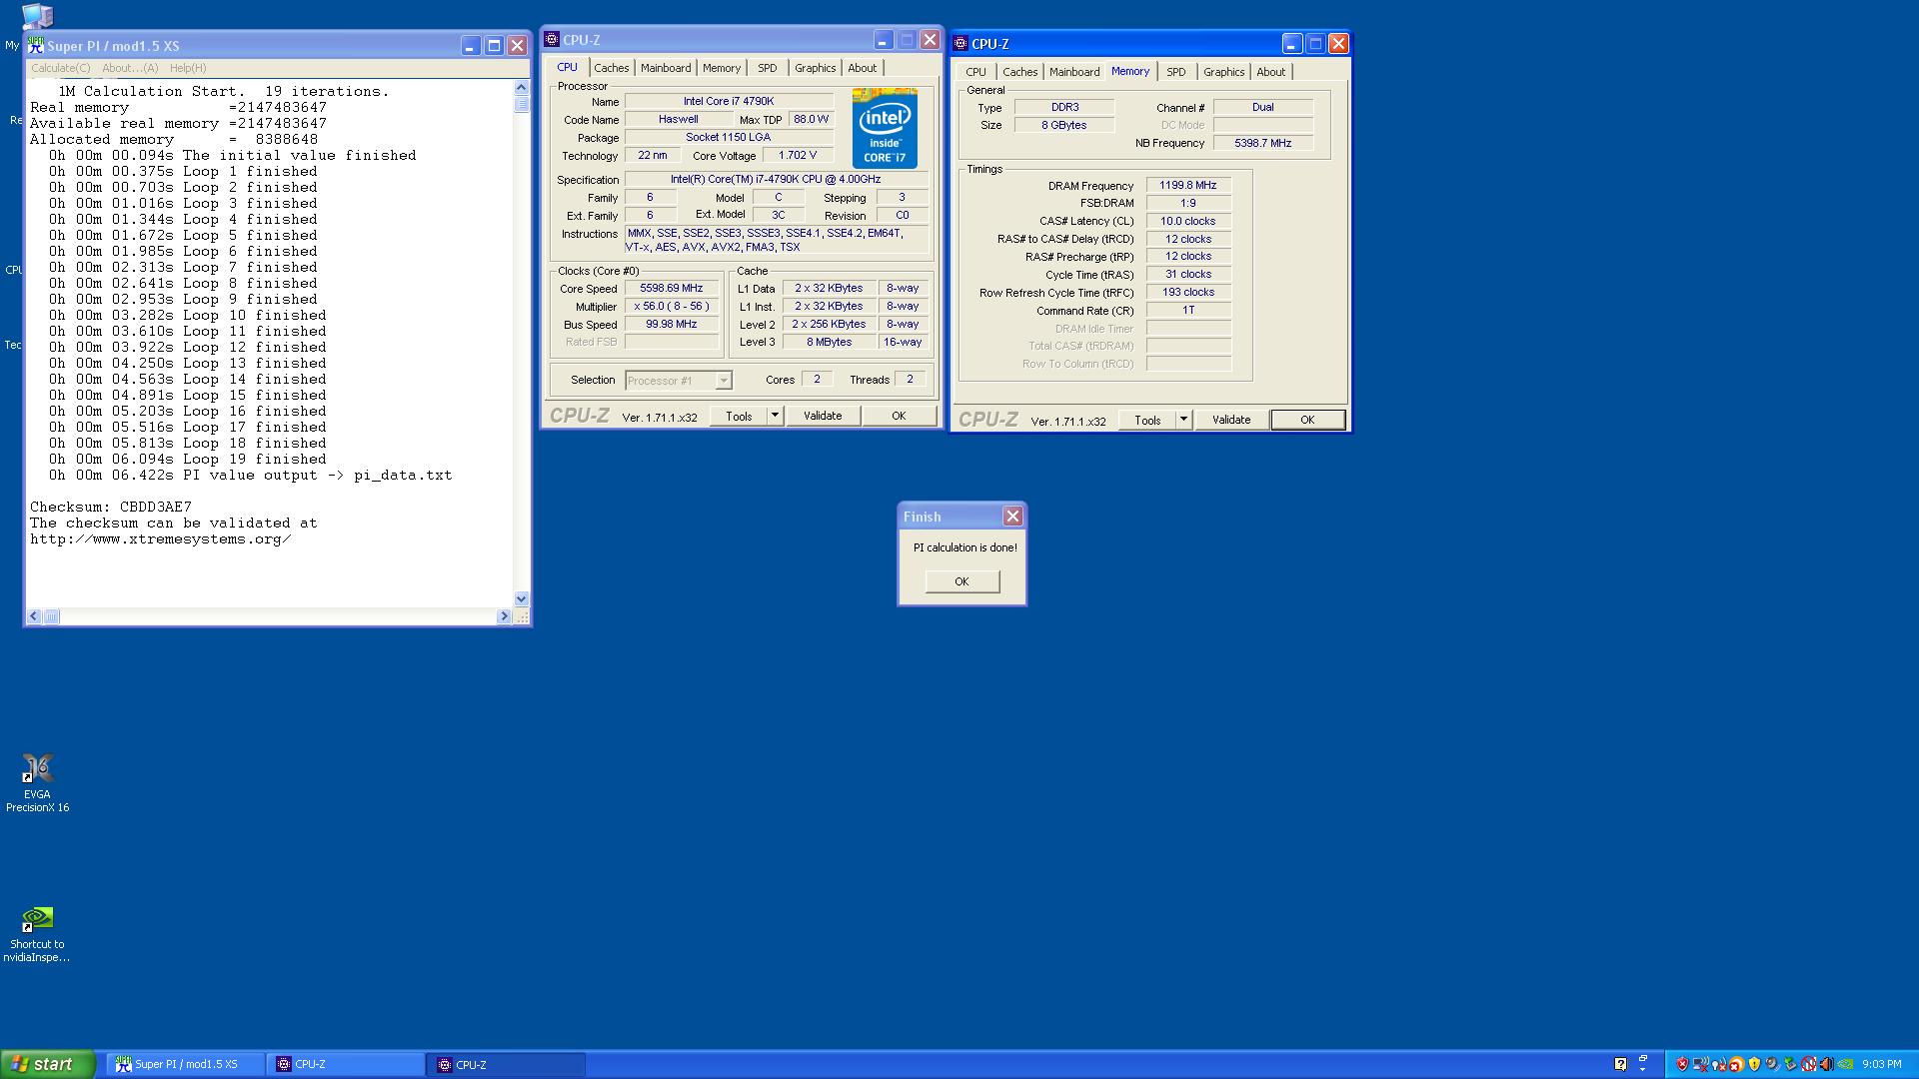Screen dimensions: 1919x1079
Task: Click the Core Voltage value 1.702 V
Action: point(798,155)
